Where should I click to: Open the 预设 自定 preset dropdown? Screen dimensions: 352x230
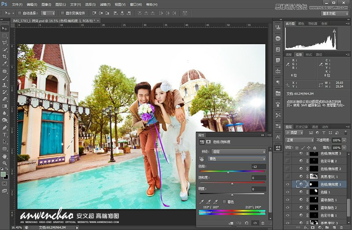coord(238,151)
